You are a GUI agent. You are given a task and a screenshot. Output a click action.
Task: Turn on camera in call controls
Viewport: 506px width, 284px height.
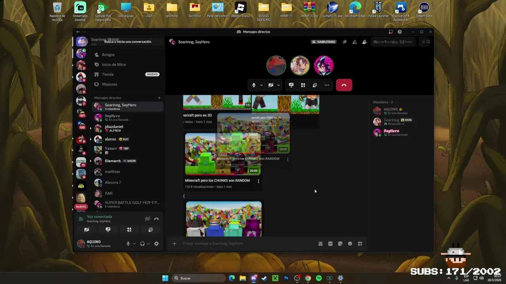coord(271,85)
